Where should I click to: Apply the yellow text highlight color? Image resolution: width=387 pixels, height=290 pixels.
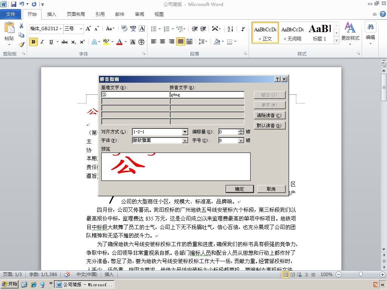click(x=106, y=42)
